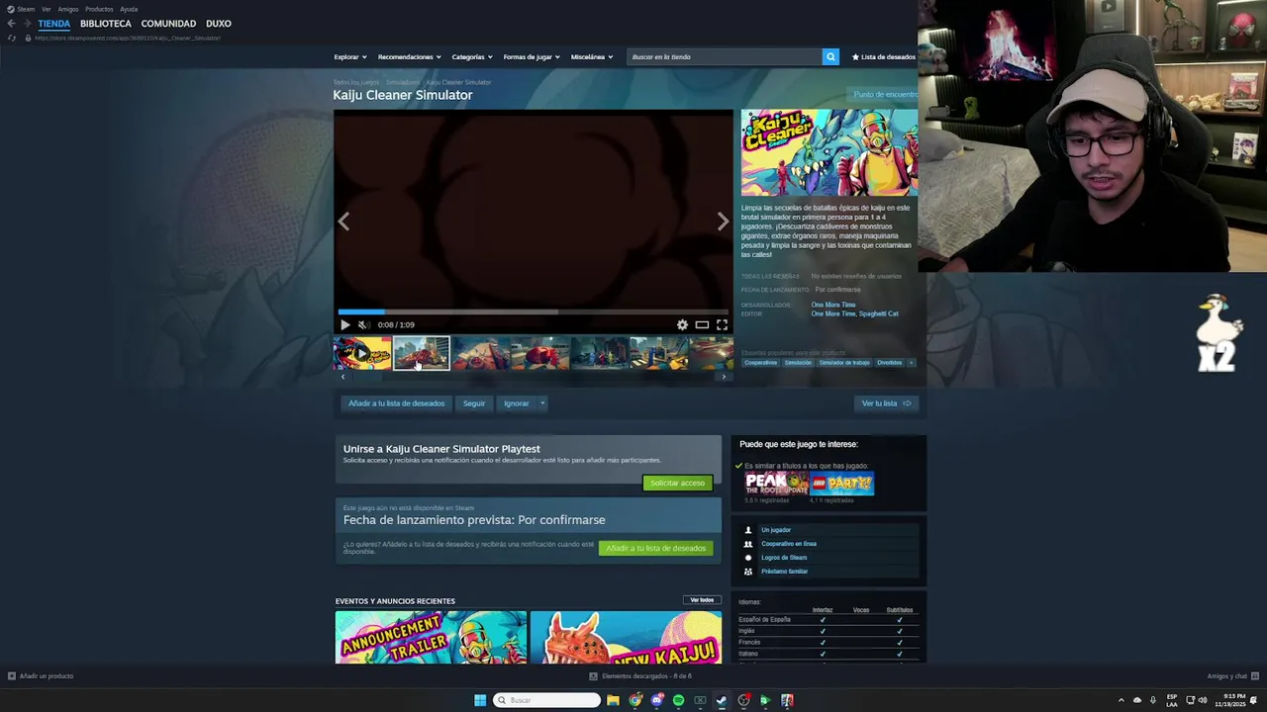Go back with the navigation arrow
The height and width of the screenshot is (712, 1267).
pos(11,24)
